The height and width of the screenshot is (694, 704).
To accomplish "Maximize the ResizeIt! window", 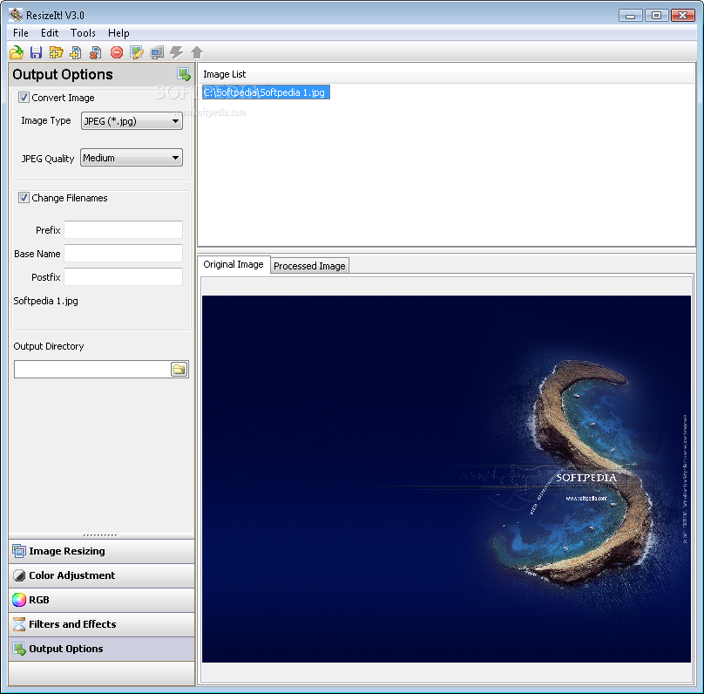I will 656,16.
